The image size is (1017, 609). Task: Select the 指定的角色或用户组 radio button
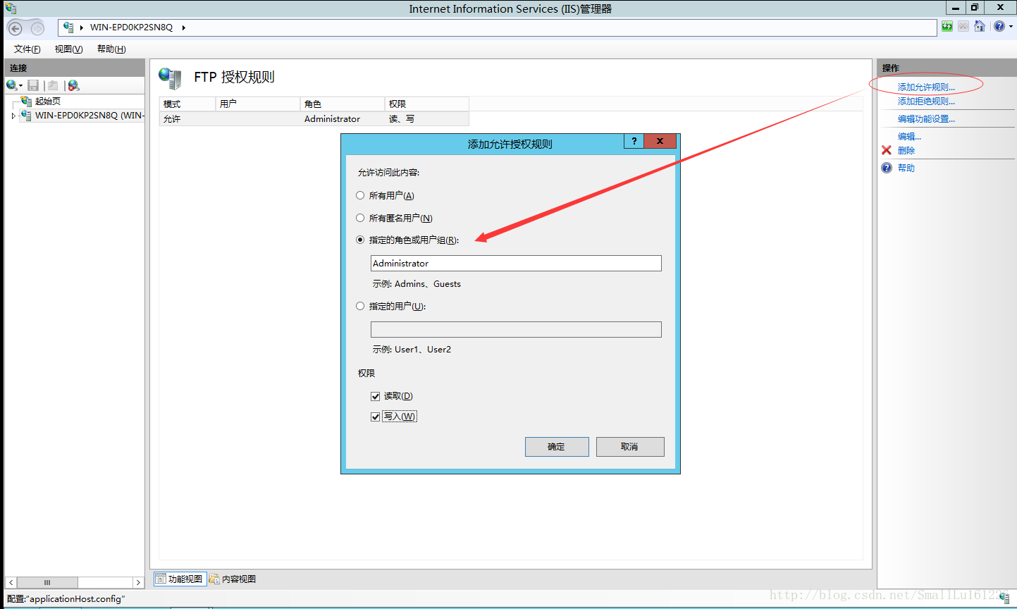[360, 240]
